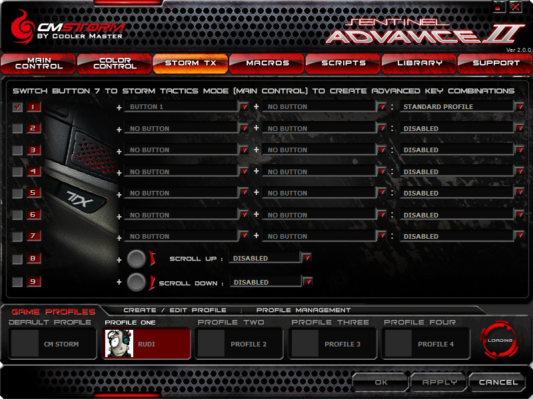Open the Profile Management tab

[303, 310]
